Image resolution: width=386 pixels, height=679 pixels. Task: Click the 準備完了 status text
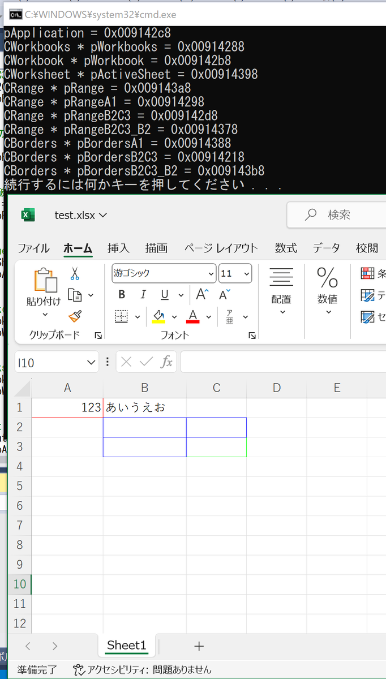[x=37, y=670]
